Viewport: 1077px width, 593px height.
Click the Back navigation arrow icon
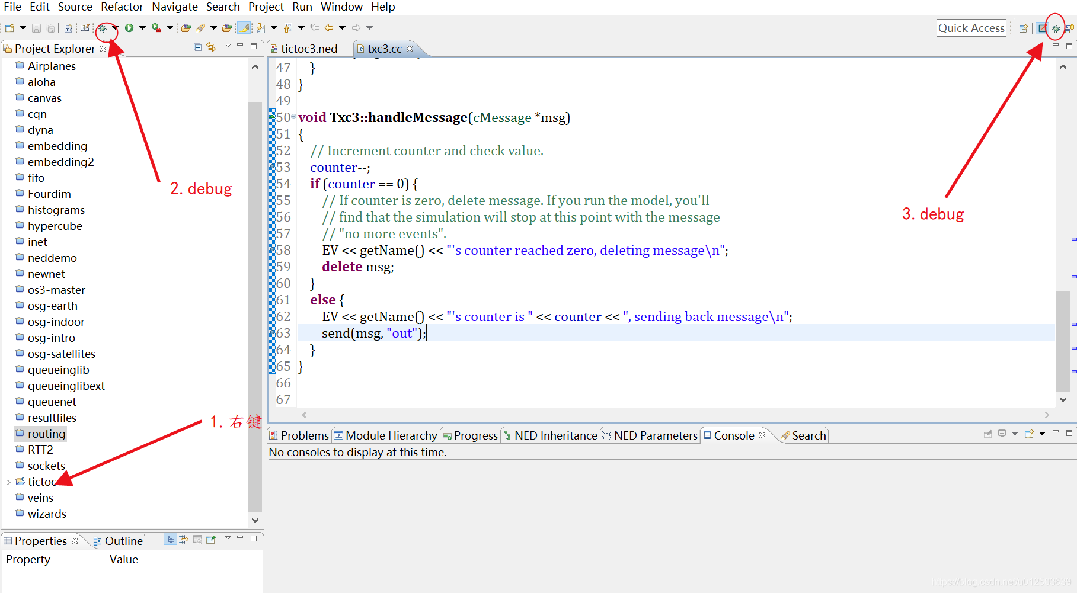(330, 27)
